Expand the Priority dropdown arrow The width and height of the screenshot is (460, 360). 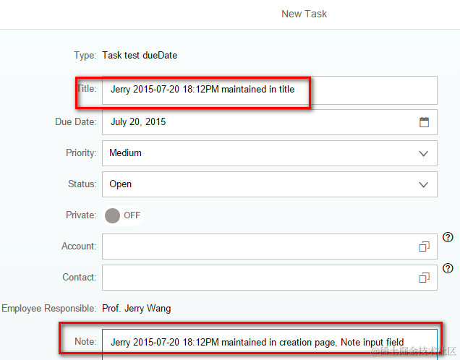pos(423,154)
